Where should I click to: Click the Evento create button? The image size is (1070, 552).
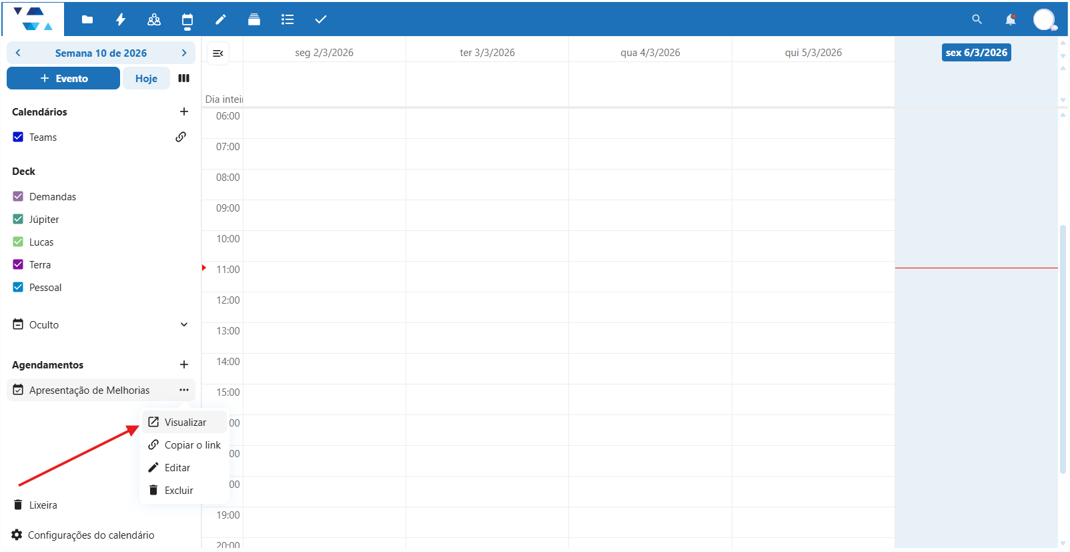click(x=63, y=78)
